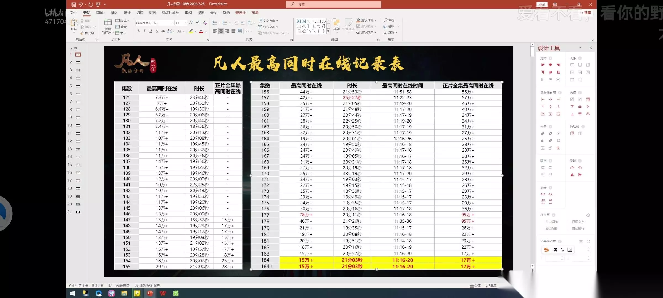This screenshot has height=298, width=663.
Task: Click the Find (查找) icon
Action: [386, 20]
